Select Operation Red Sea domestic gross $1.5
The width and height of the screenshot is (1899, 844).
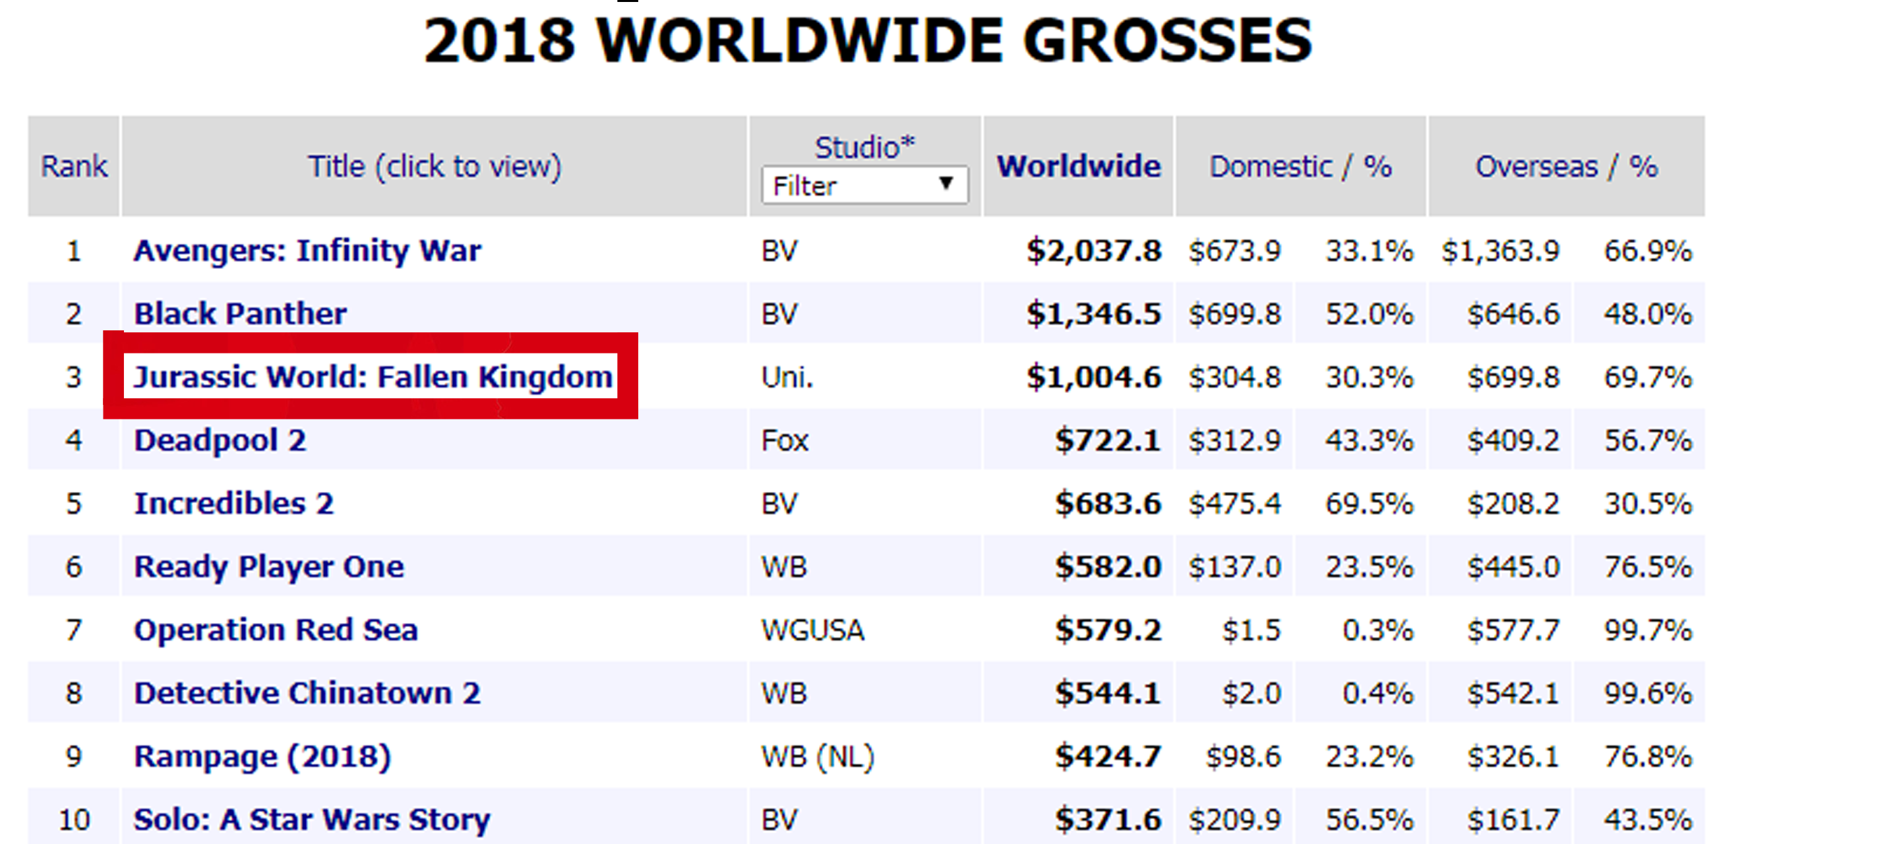pos(1251,630)
